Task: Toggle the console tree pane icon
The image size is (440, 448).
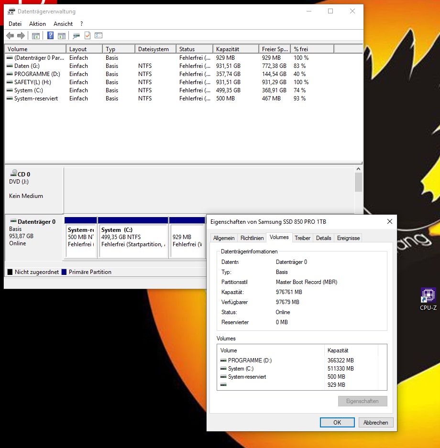Action: (36, 36)
